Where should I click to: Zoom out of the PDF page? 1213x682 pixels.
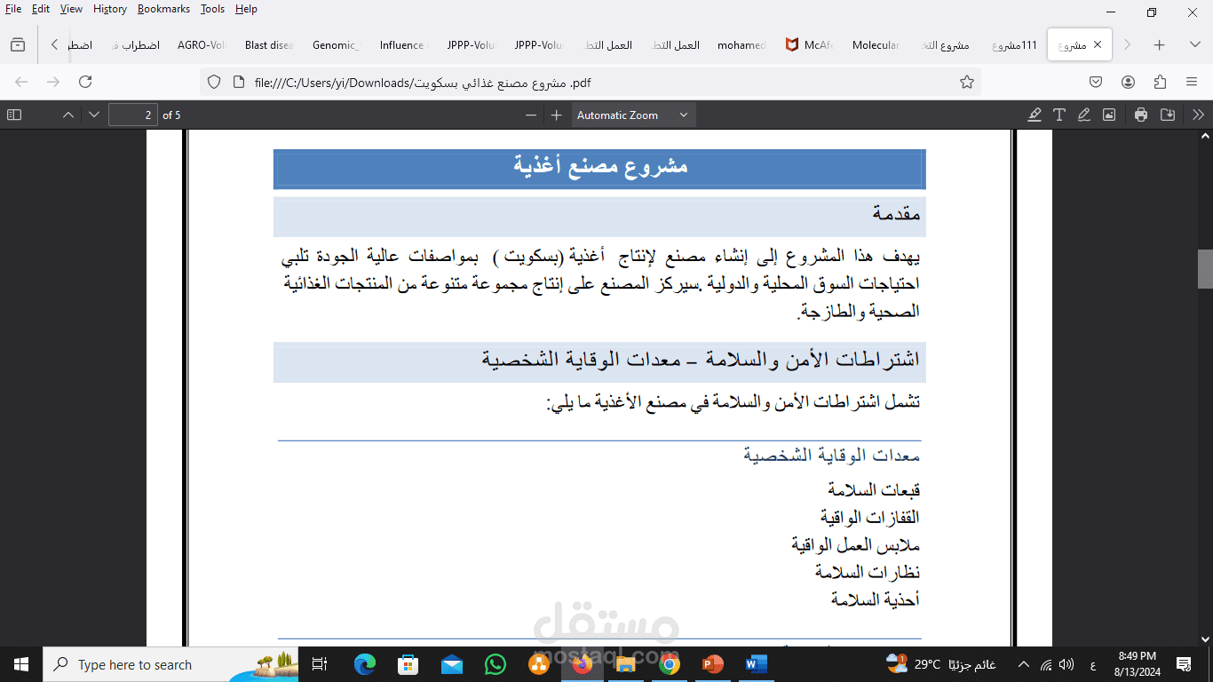[x=530, y=114]
